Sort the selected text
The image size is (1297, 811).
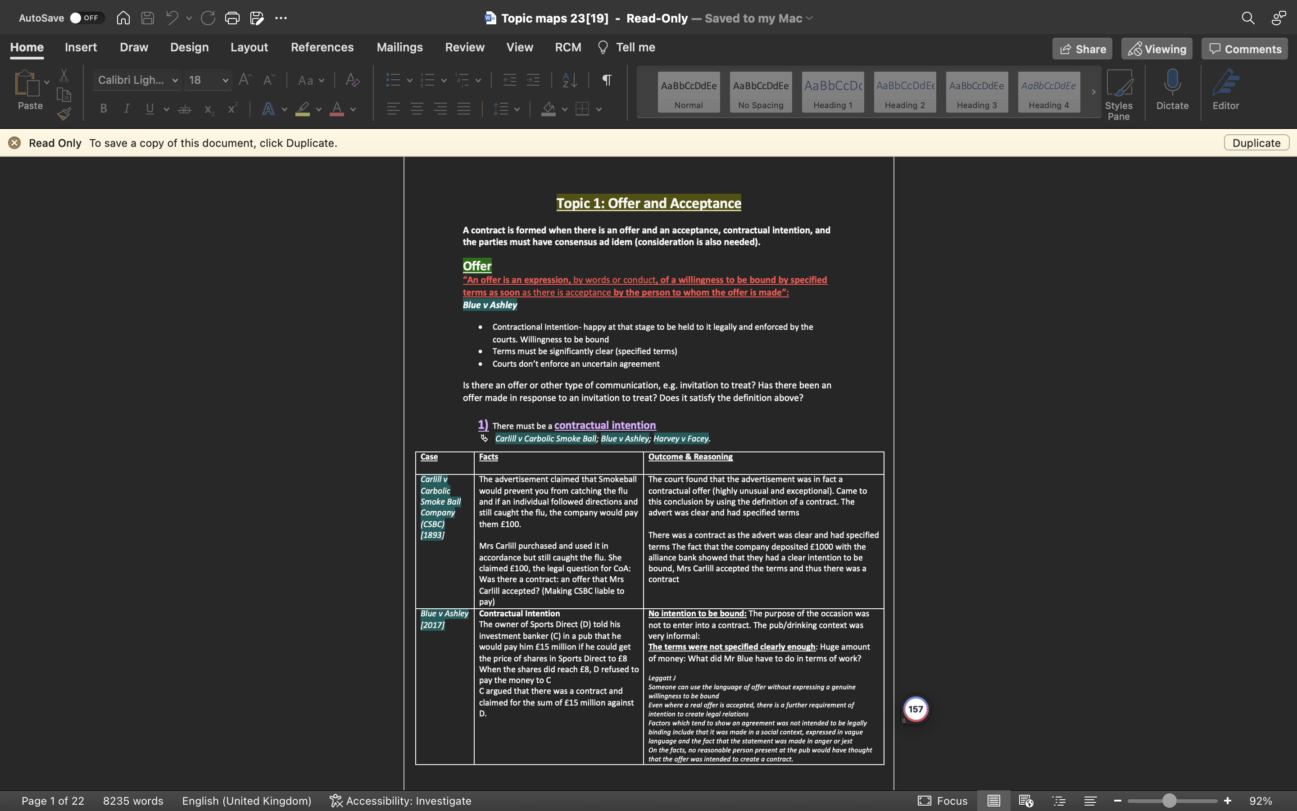click(x=569, y=80)
